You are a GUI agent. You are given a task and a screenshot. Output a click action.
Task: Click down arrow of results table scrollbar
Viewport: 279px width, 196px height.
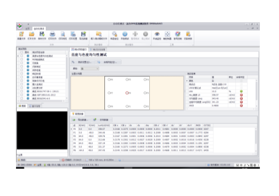point(256,106)
